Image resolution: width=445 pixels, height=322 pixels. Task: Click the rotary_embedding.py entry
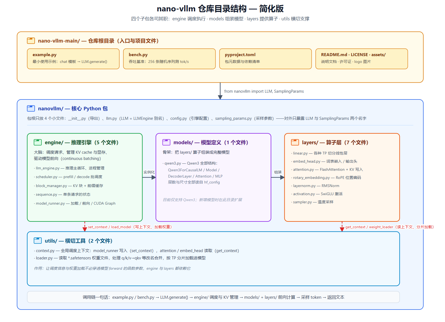pyautogui.click(x=326, y=178)
